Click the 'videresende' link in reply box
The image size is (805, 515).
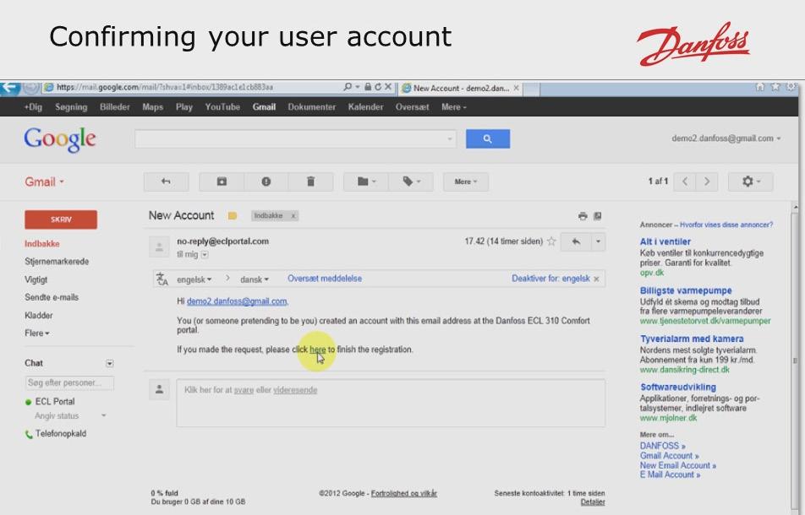(295, 391)
